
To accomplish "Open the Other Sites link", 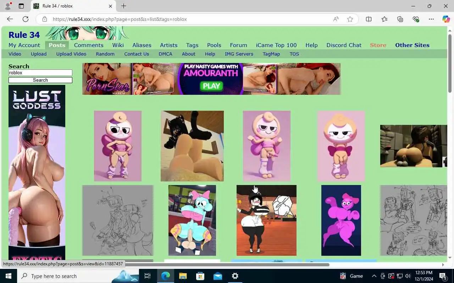I will click(413, 45).
